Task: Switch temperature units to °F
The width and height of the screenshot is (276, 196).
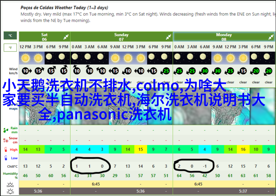Action: (10, 48)
